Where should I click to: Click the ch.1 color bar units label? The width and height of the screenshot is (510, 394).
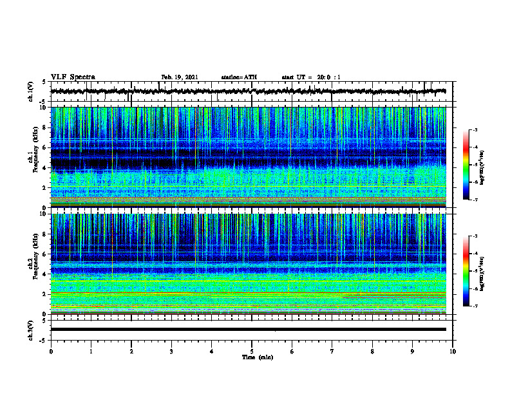(x=482, y=167)
